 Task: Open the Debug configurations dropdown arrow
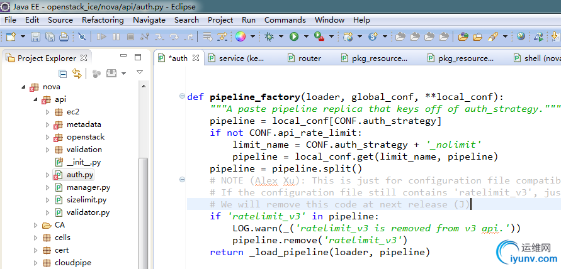(x=281, y=36)
